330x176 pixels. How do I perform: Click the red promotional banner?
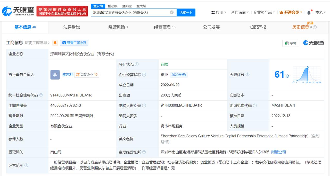(62, 11)
